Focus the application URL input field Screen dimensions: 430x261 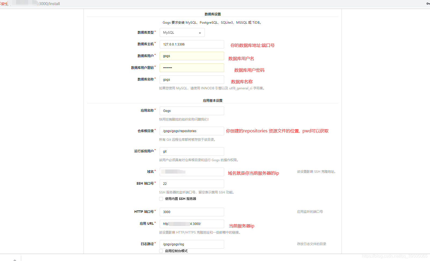tap(192, 224)
